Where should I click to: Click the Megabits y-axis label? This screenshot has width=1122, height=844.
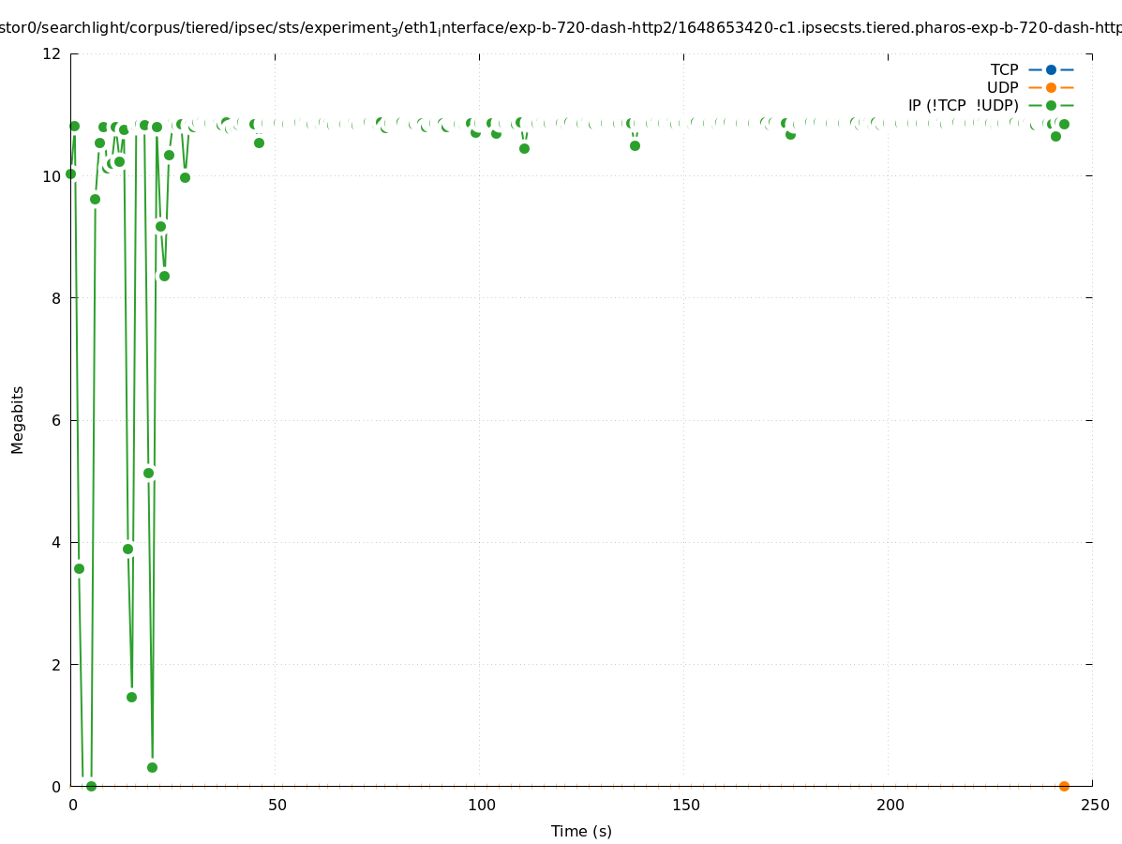tap(18, 419)
